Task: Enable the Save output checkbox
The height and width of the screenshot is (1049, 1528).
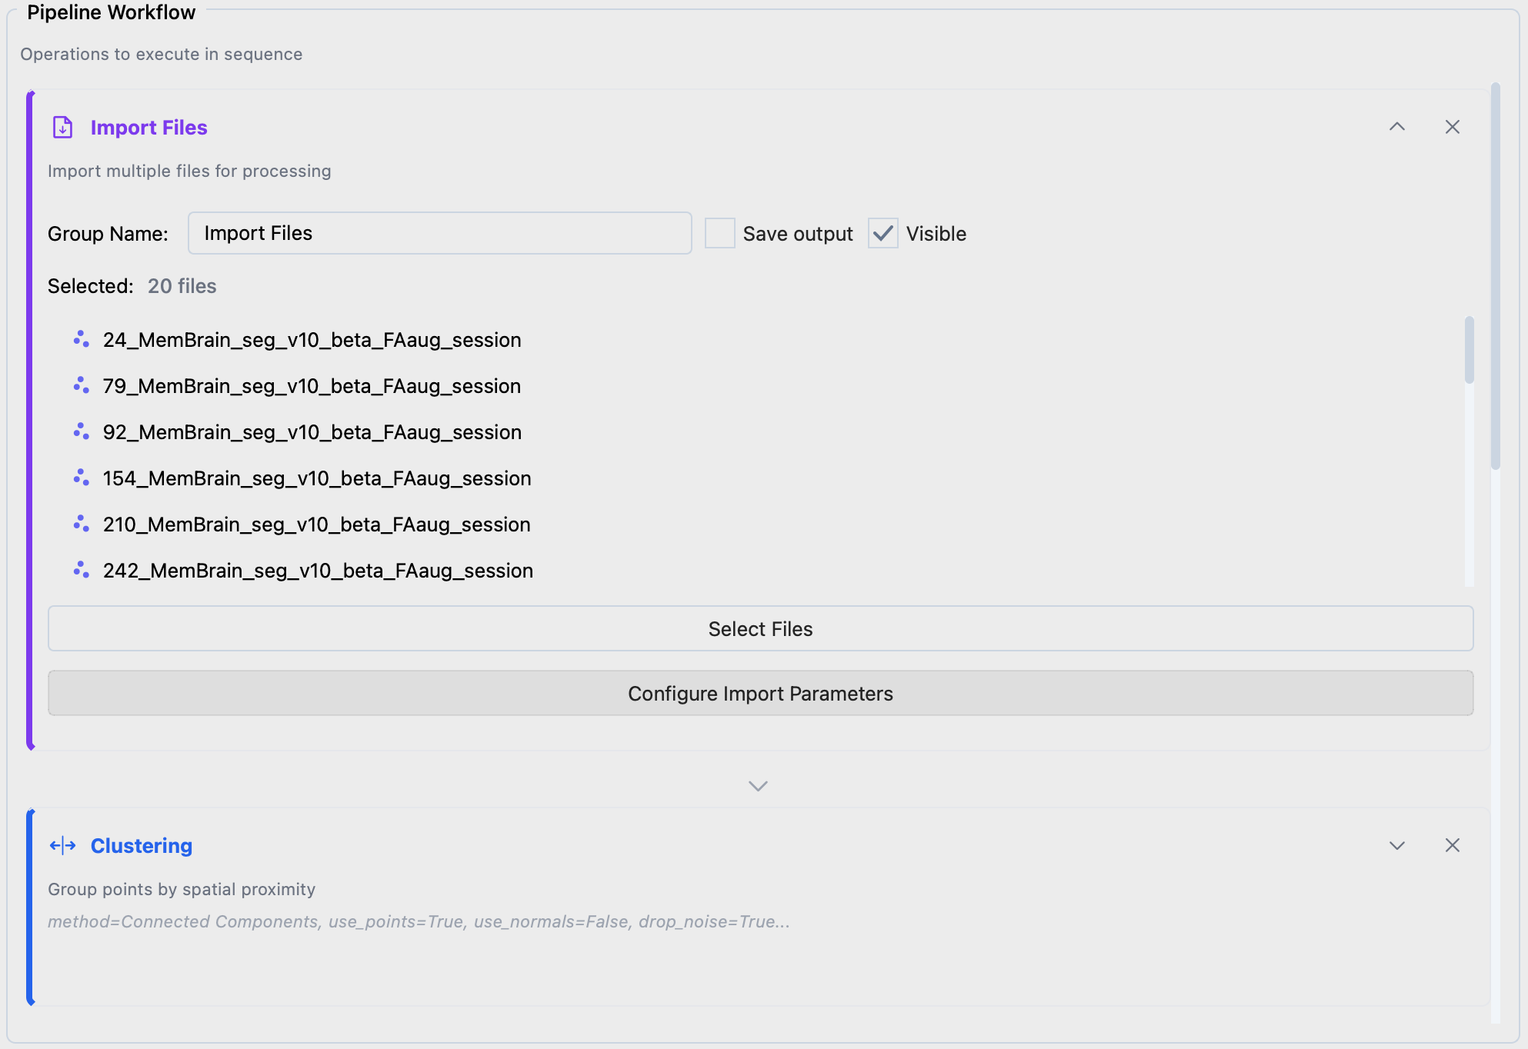Action: coord(720,233)
